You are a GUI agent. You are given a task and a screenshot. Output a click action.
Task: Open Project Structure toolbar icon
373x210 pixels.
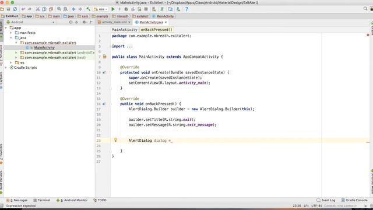pos(170,9)
